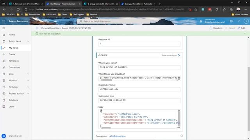
Task: Open Home in the sidebar
Action: (12, 35)
